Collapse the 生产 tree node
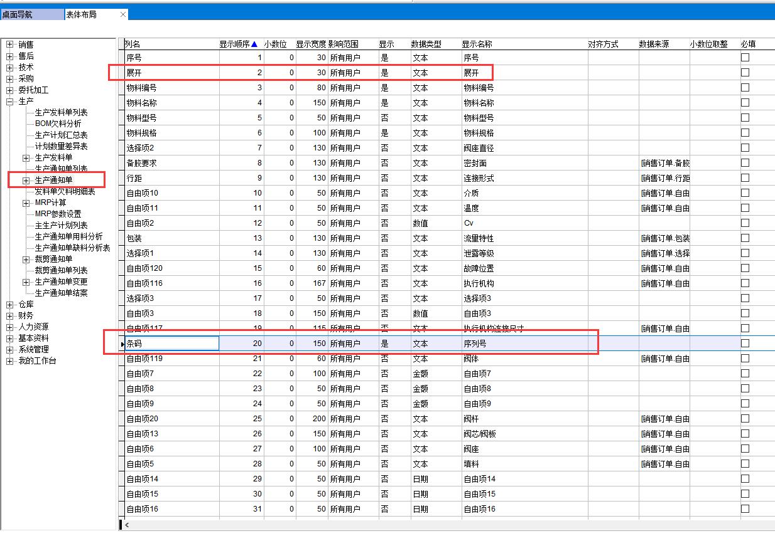The image size is (775, 536). click(x=9, y=101)
